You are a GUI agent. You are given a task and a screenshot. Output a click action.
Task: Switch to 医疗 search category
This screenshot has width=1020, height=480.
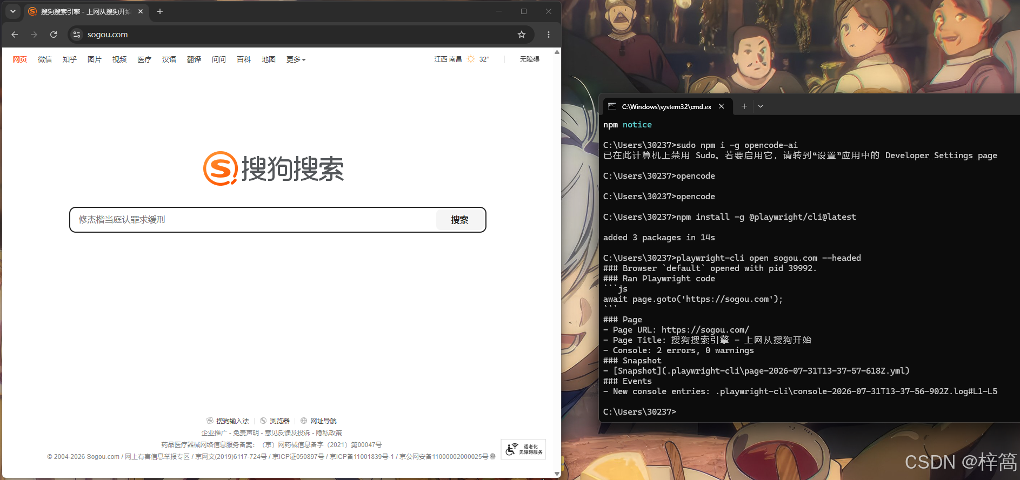click(x=144, y=59)
